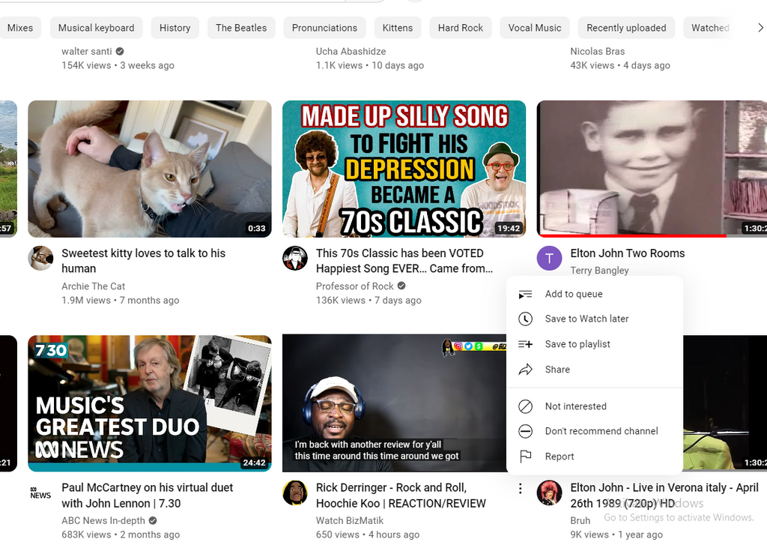The height and width of the screenshot is (548, 767).
Task: Click verified badge beside Professor of Rock
Action: click(401, 286)
